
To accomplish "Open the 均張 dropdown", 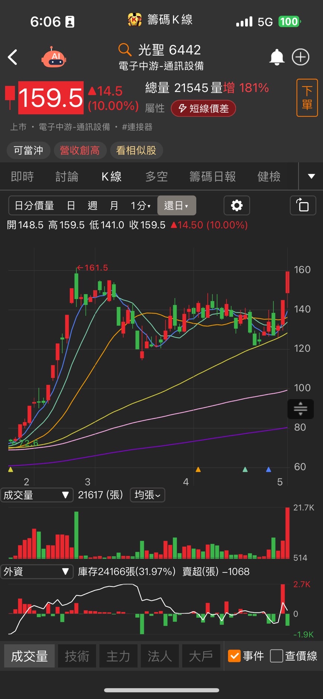I will (147, 495).
